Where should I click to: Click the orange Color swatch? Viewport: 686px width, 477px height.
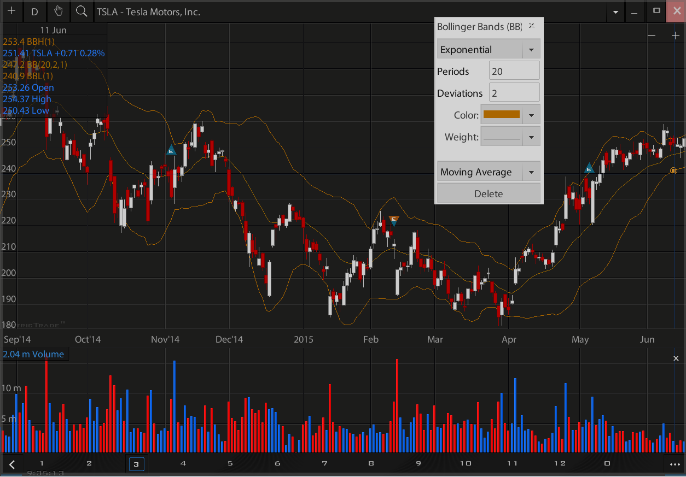pyautogui.click(x=502, y=115)
